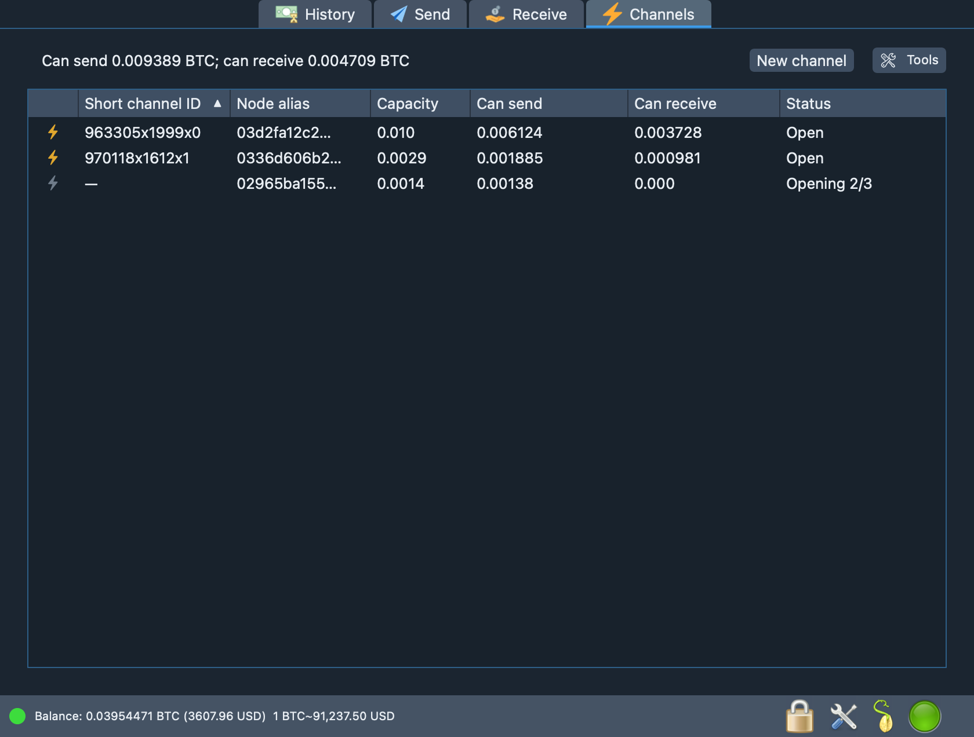Sort by Short channel ID header

pos(154,104)
